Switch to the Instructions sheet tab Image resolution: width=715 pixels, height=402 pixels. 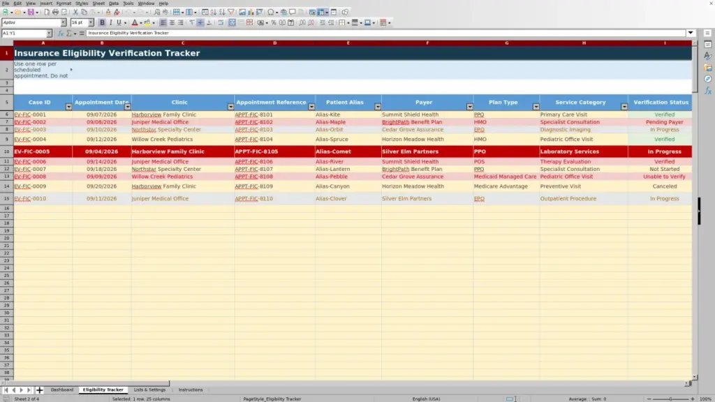[191, 389]
